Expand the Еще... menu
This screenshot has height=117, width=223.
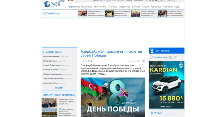tap(177, 6)
